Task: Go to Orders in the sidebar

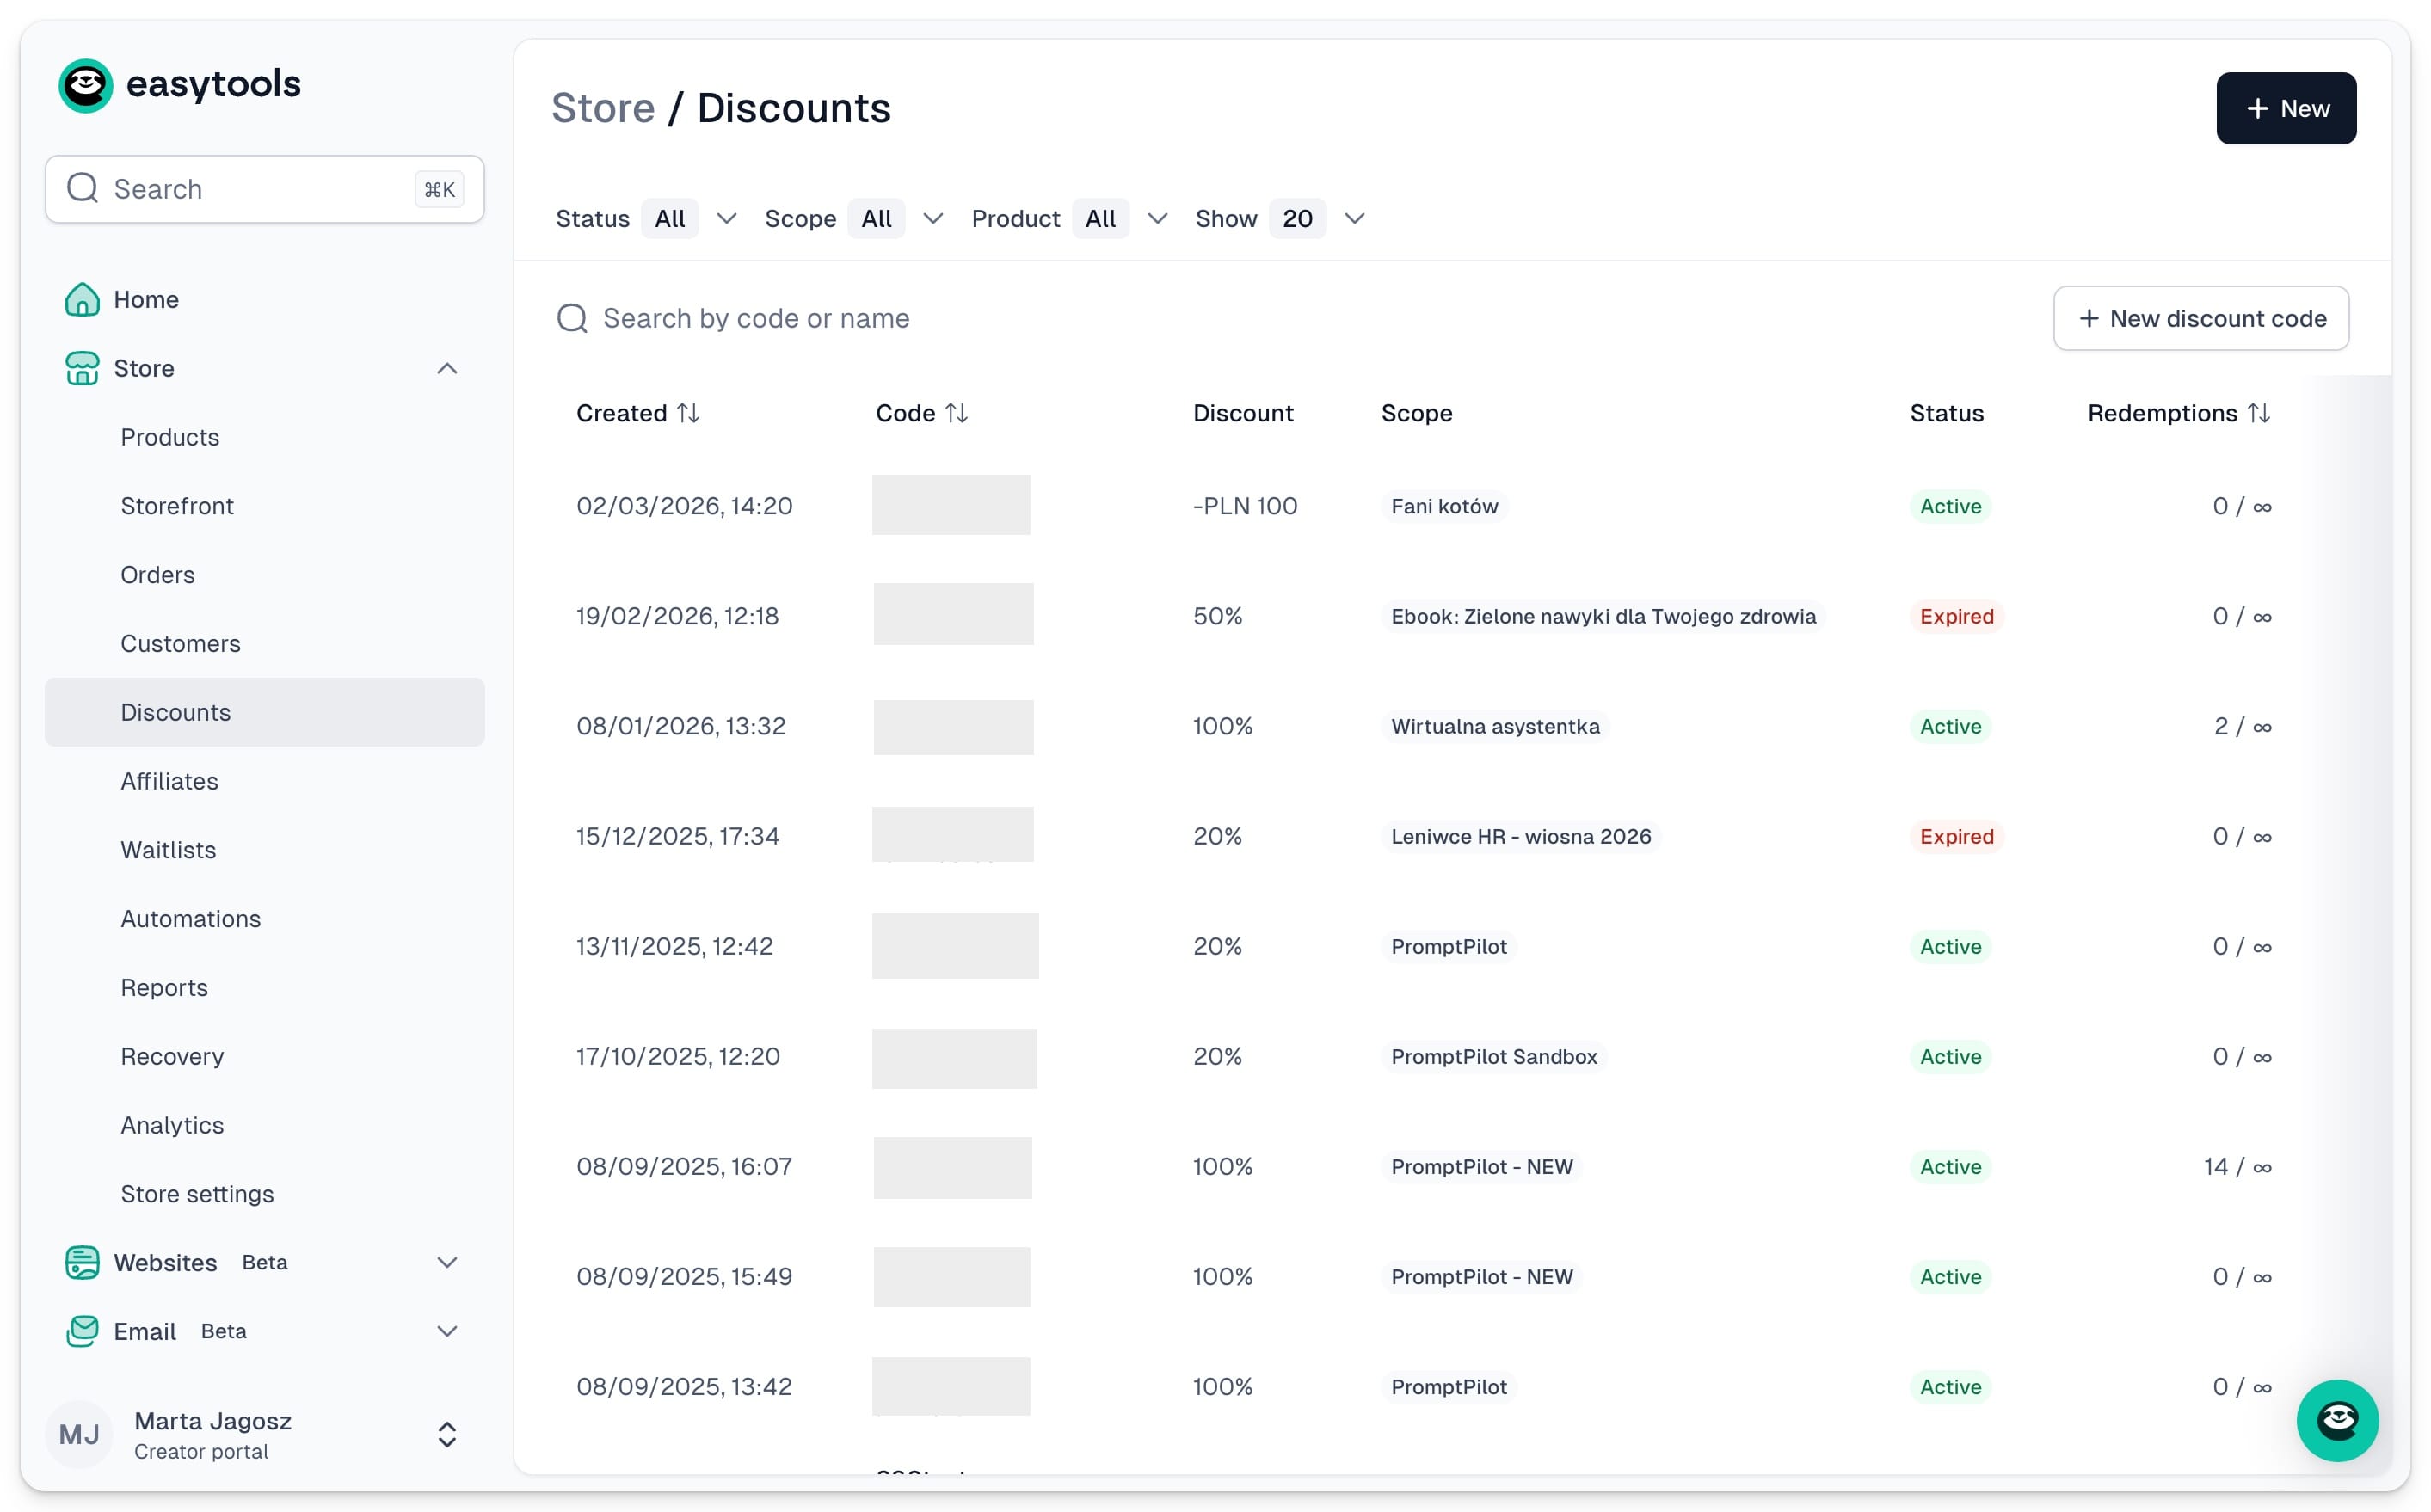Action: [x=158, y=575]
